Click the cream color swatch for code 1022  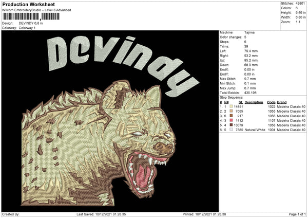(231, 106)
